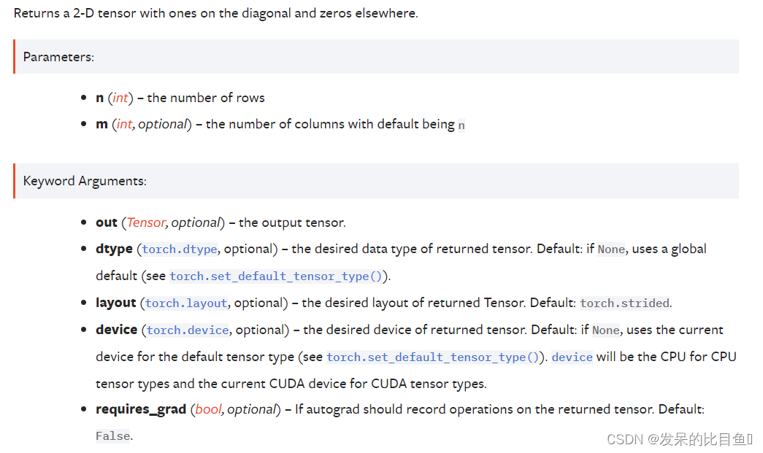763x453 pixels.
Task: Click the layout parameter name
Action: tap(116, 303)
